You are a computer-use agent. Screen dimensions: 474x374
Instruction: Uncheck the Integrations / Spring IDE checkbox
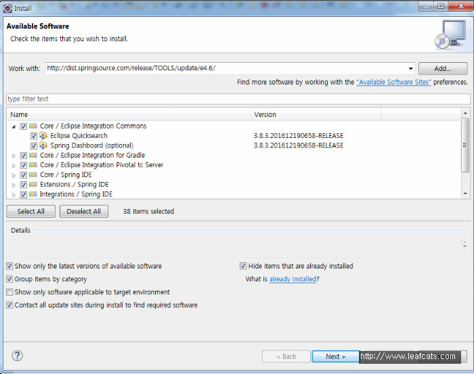pyautogui.click(x=23, y=194)
